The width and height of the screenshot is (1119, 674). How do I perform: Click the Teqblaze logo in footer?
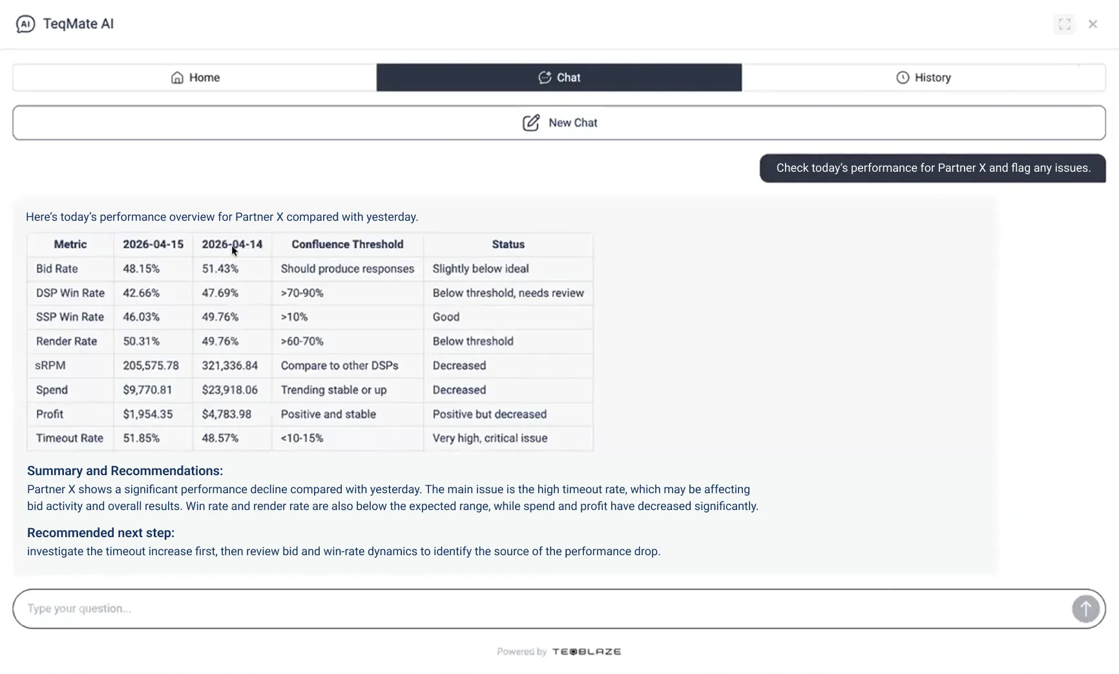(x=587, y=651)
